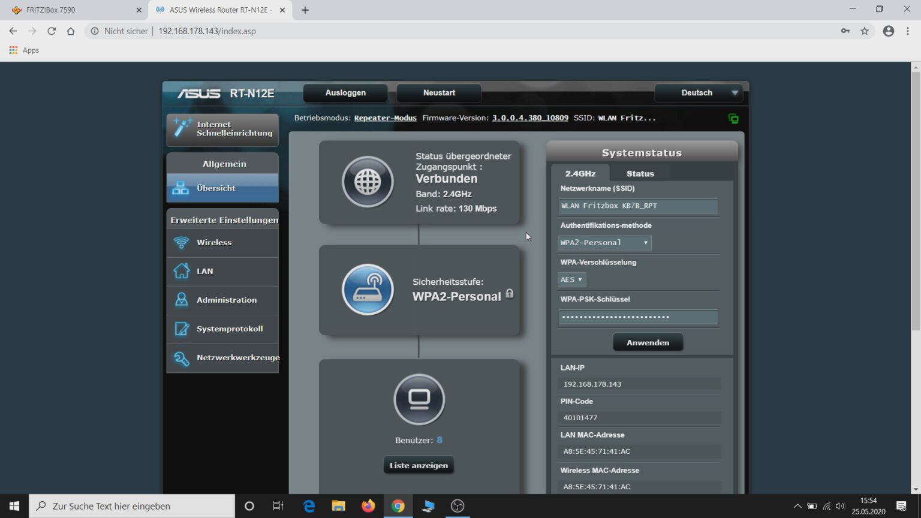Image resolution: width=921 pixels, height=518 pixels.
Task: Click the green network status icon
Action: pos(733,119)
